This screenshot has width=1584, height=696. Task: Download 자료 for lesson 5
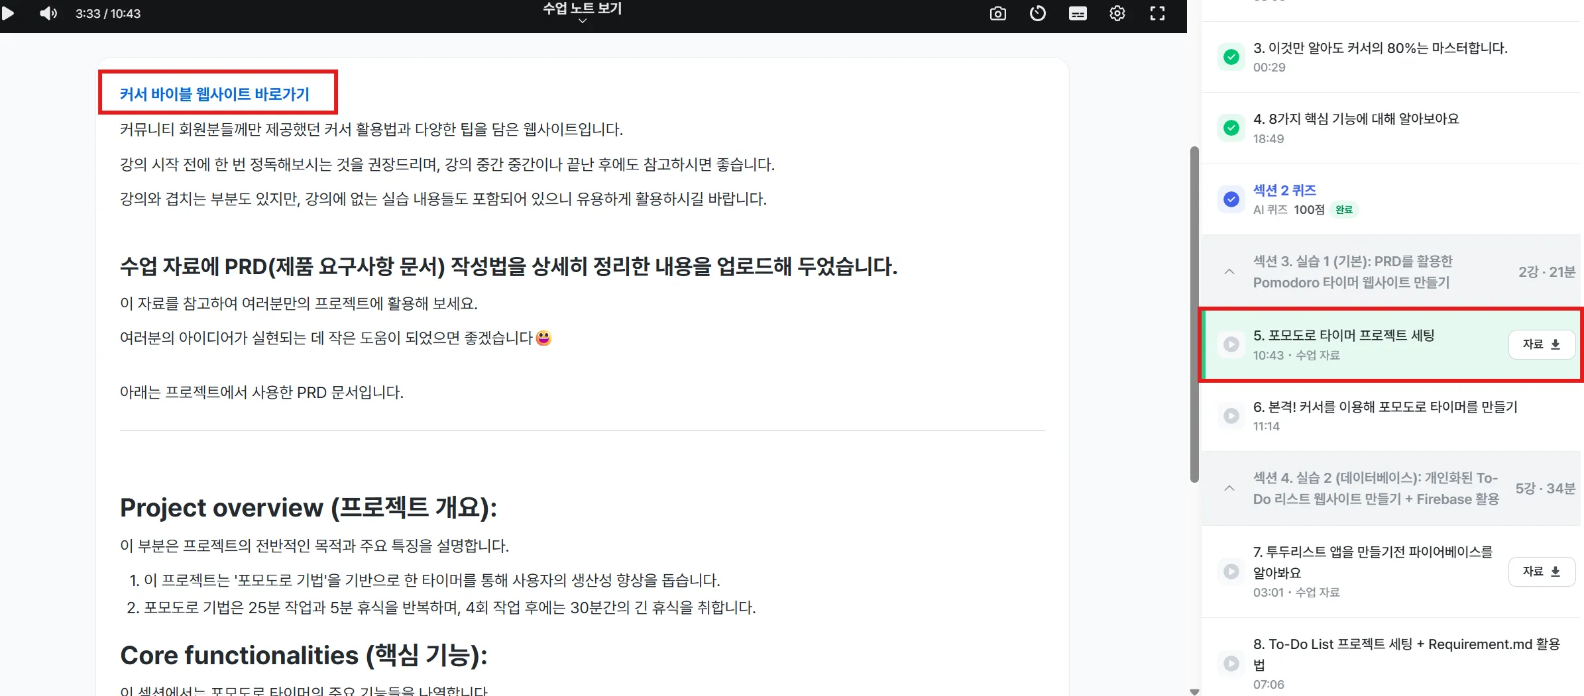click(1542, 344)
